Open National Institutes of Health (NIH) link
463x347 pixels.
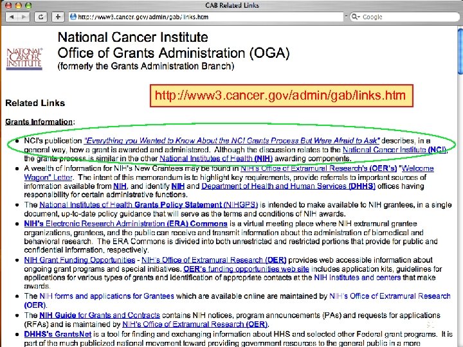coord(216,159)
